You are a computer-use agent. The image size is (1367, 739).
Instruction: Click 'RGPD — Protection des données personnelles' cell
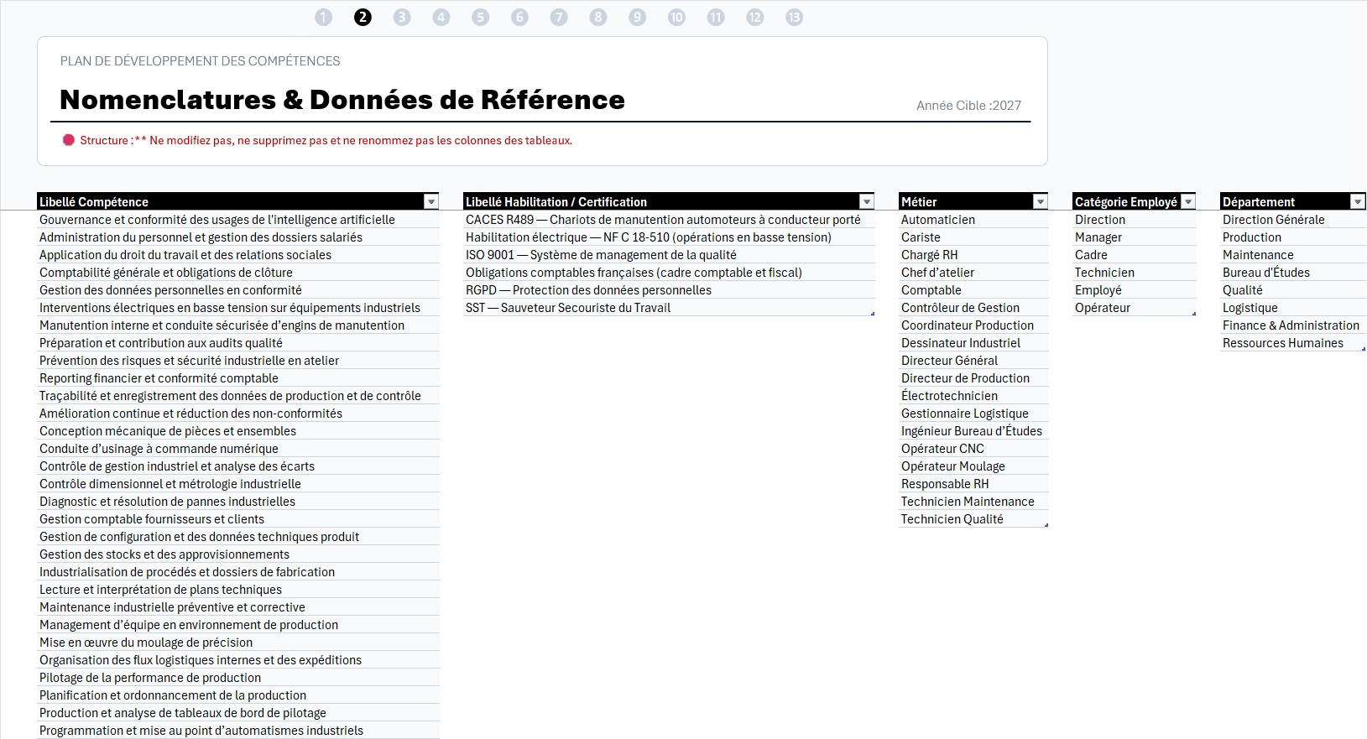[x=669, y=290]
